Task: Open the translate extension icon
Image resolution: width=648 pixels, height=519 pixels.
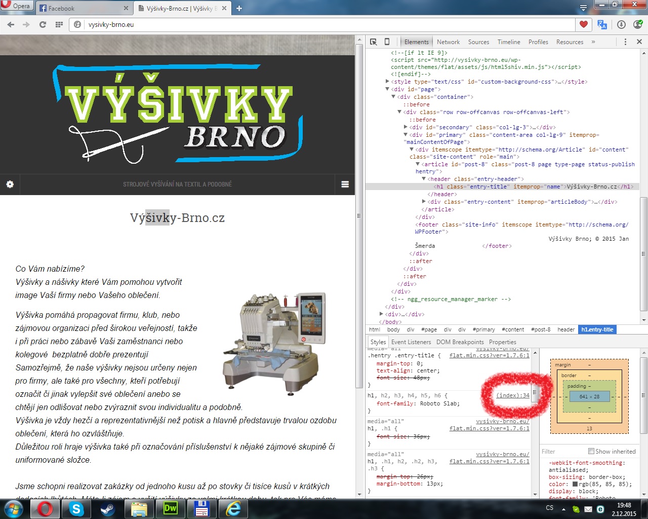Action: (x=602, y=24)
